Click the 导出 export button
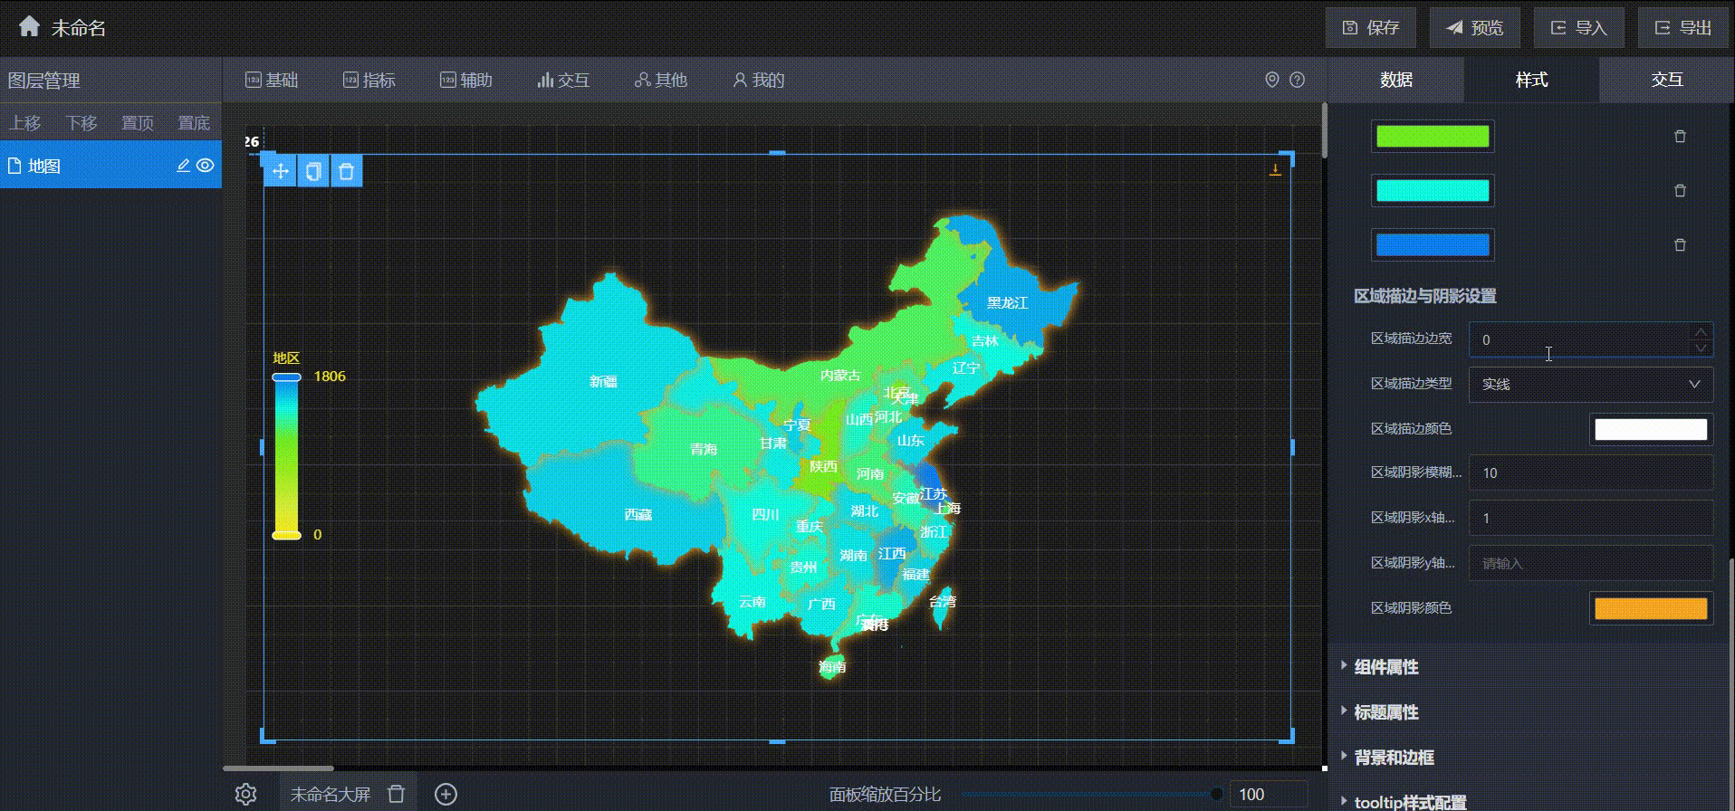The width and height of the screenshot is (1735, 811). pyautogui.click(x=1682, y=28)
